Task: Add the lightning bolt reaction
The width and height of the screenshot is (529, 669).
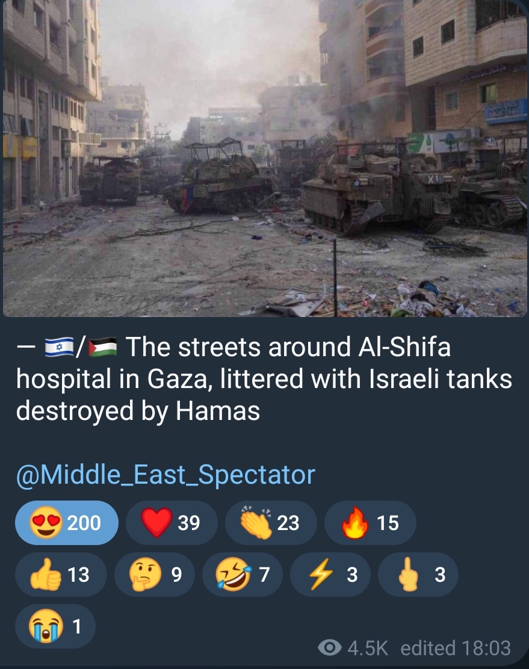Action: click(x=330, y=575)
